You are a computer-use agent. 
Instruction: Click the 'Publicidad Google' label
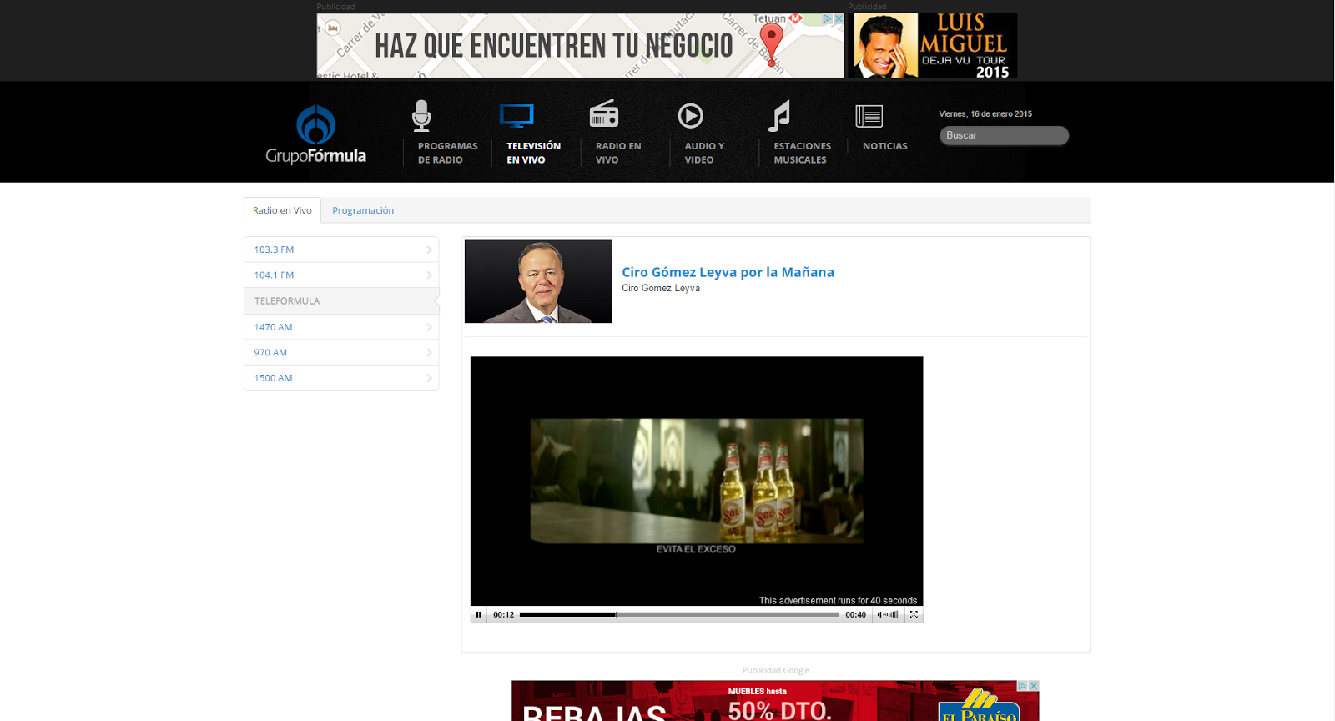(775, 670)
